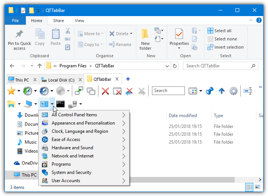Viewport: 268px width, 196px height.
Task: Click the blue forward-history clock icon
Action: point(44,91)
